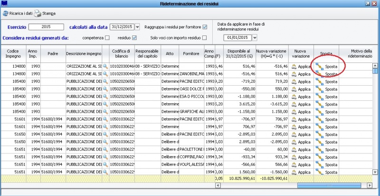Click the vertical scrollbar down arrow
This screenshot has width=380, height=196.
click(375, 172)
